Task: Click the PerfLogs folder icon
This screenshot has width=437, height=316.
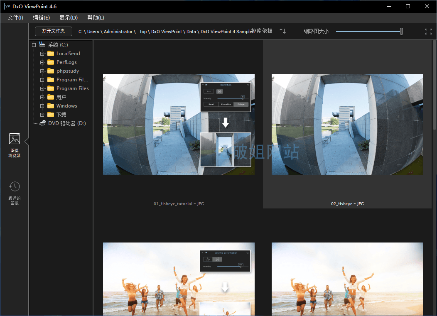Action: coord(51,62)
